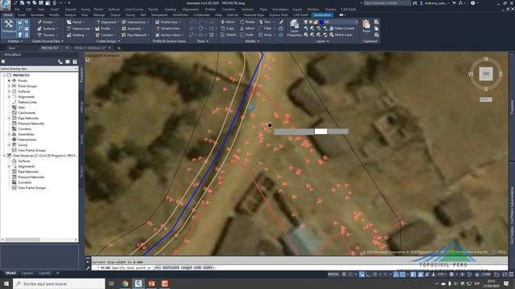Switch to the Analyze ribbon tab
Screen dimensions: 515x289
pyautogui.click(x=70, y=15)
